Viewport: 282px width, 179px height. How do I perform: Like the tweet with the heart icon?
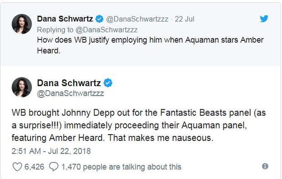click(17, 167)
